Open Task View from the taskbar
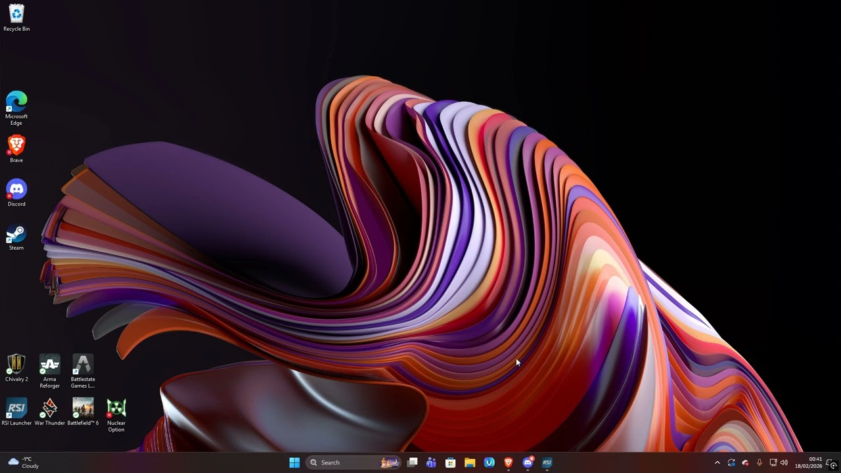 (x=412, y=462)
